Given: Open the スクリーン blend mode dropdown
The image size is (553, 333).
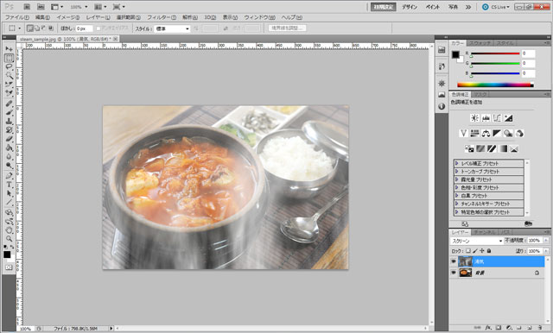Looking at the screenshot, I should 477,241.
